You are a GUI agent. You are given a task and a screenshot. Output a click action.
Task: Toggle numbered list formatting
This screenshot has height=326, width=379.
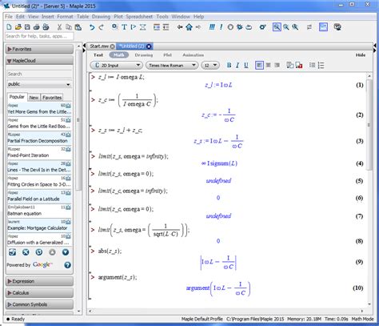321,65
